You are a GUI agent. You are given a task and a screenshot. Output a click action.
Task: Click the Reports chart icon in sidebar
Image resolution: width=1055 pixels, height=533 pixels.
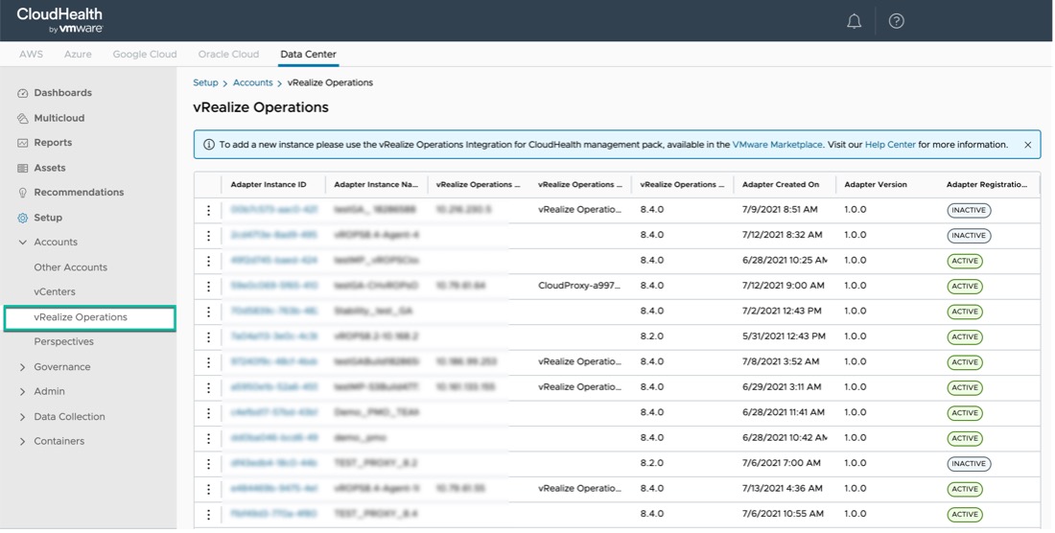click(x=23, y=143)
